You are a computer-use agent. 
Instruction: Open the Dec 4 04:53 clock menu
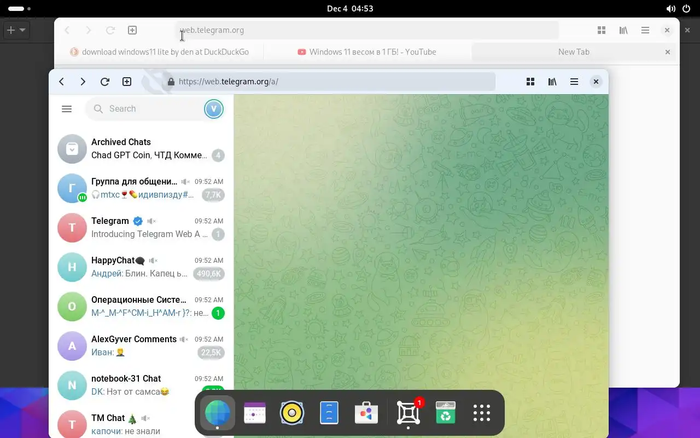350,9
